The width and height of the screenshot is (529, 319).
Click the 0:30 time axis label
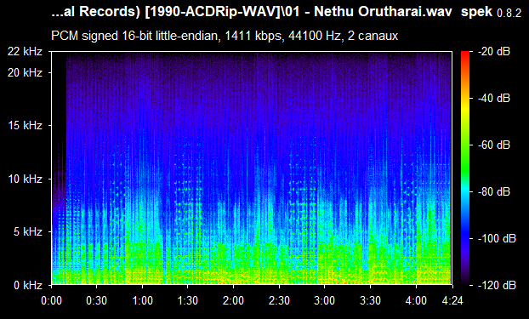97,300
